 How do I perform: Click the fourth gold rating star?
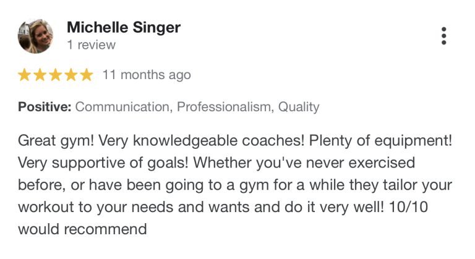pyautogui.click(x=71, y=75)
